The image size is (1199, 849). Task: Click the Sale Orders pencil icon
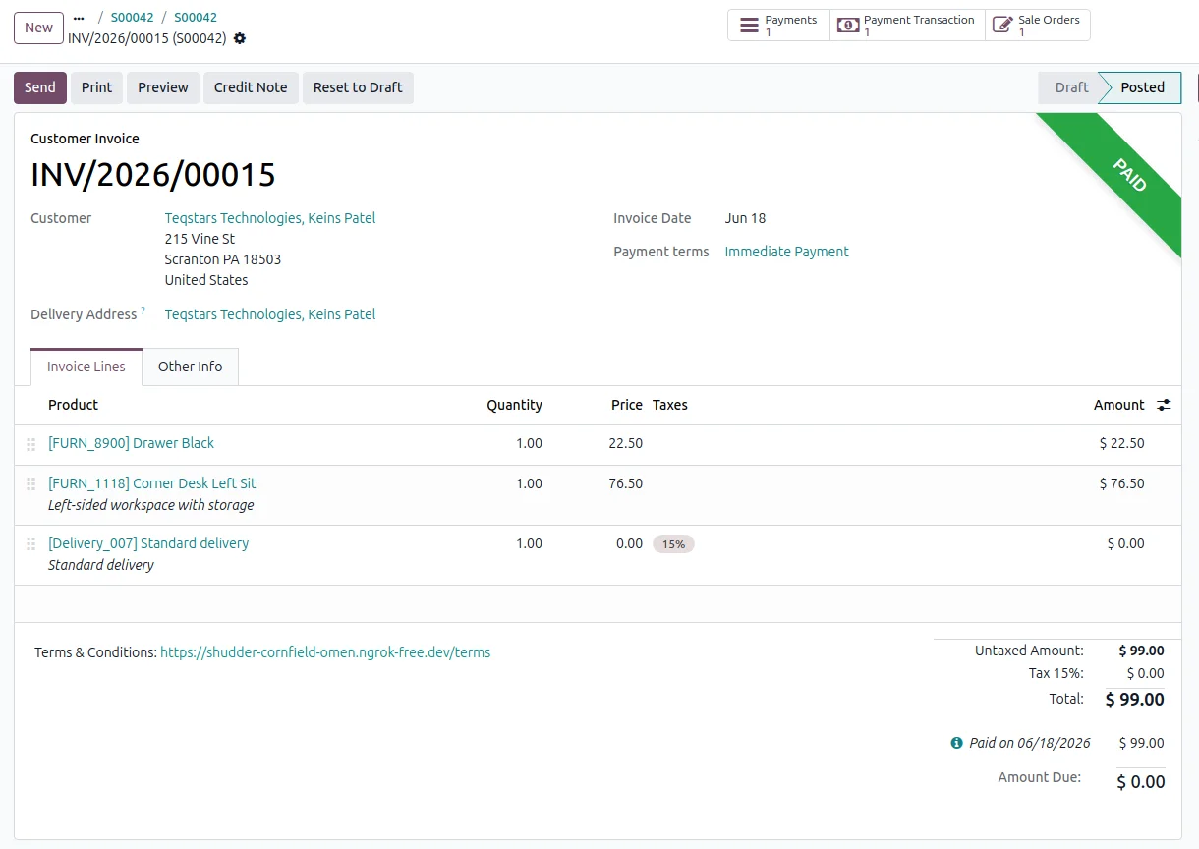tap(1002, 26)
